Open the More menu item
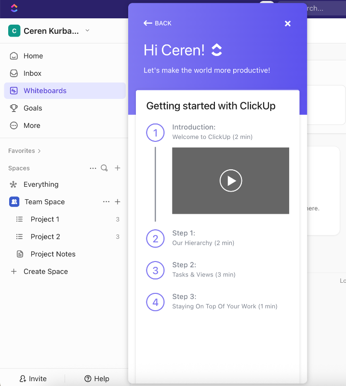The height and width of the screenshot is (386, 346). tap(65, 125)
